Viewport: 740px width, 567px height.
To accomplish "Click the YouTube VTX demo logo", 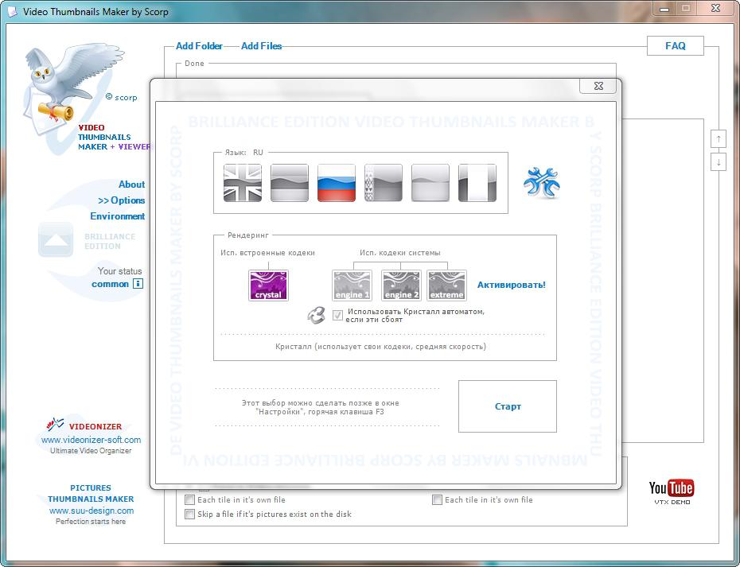I will point(671,491).
